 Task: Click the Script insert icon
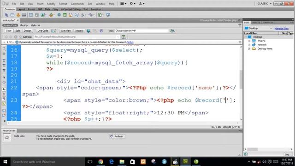tap(91, 15)
